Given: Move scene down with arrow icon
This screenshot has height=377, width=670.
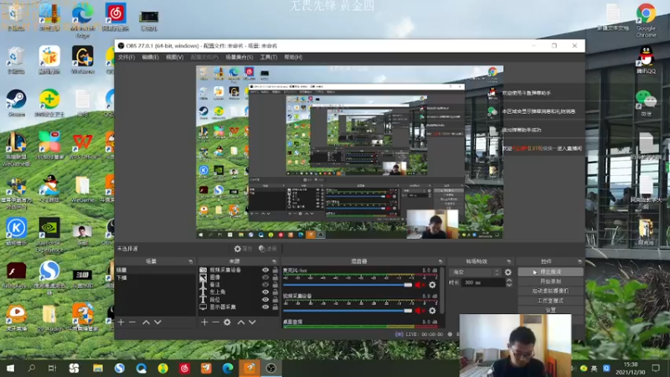Looking at the screenshot, I should point(157,322).
